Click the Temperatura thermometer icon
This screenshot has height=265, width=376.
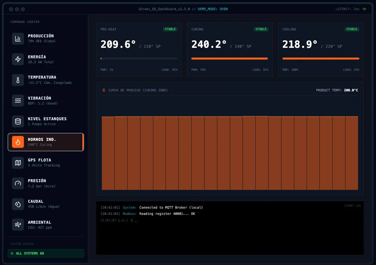[x=18, y=80]
